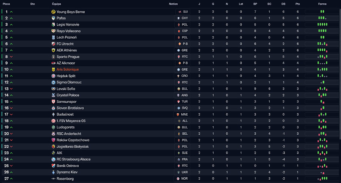The image size is (341, 183).
Task: Click the RSC Anderlecht club crest
Action: (x=53, y=134)
